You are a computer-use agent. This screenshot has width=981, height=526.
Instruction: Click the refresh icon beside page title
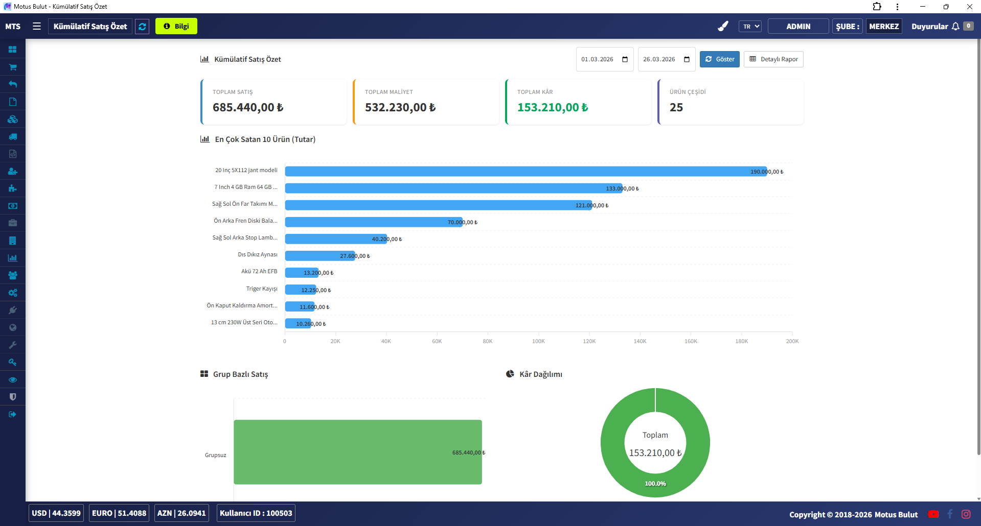[x=142, y=27]
